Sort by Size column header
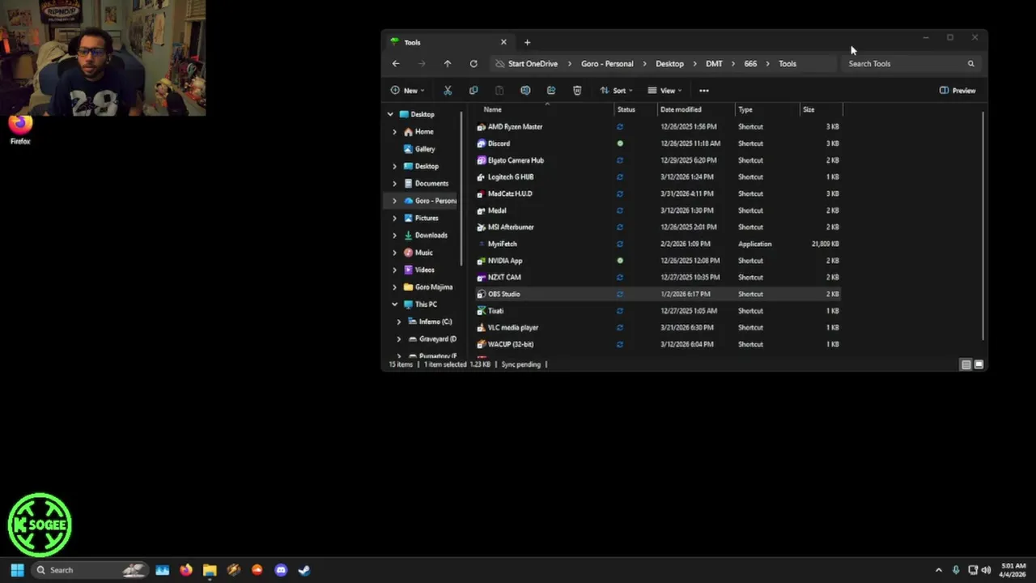Image resolution: width=1036 pixels, height=583 pixels. pyautogui.click(x=821, y=109)
